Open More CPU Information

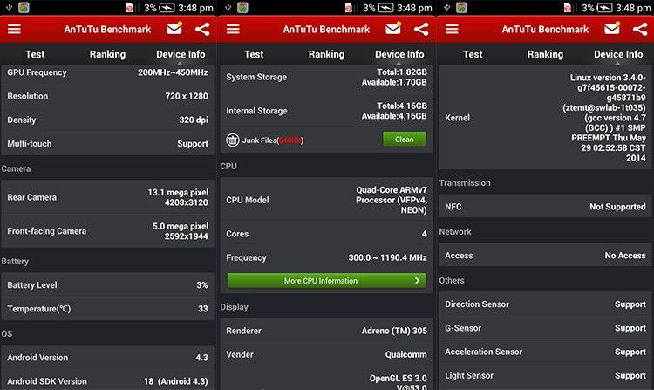[327, 281]
